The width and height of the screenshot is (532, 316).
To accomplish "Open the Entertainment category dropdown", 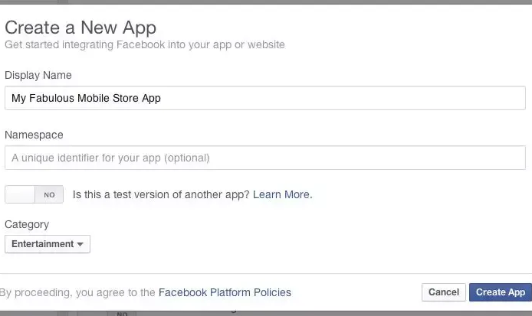I will (x=47, y=244).
